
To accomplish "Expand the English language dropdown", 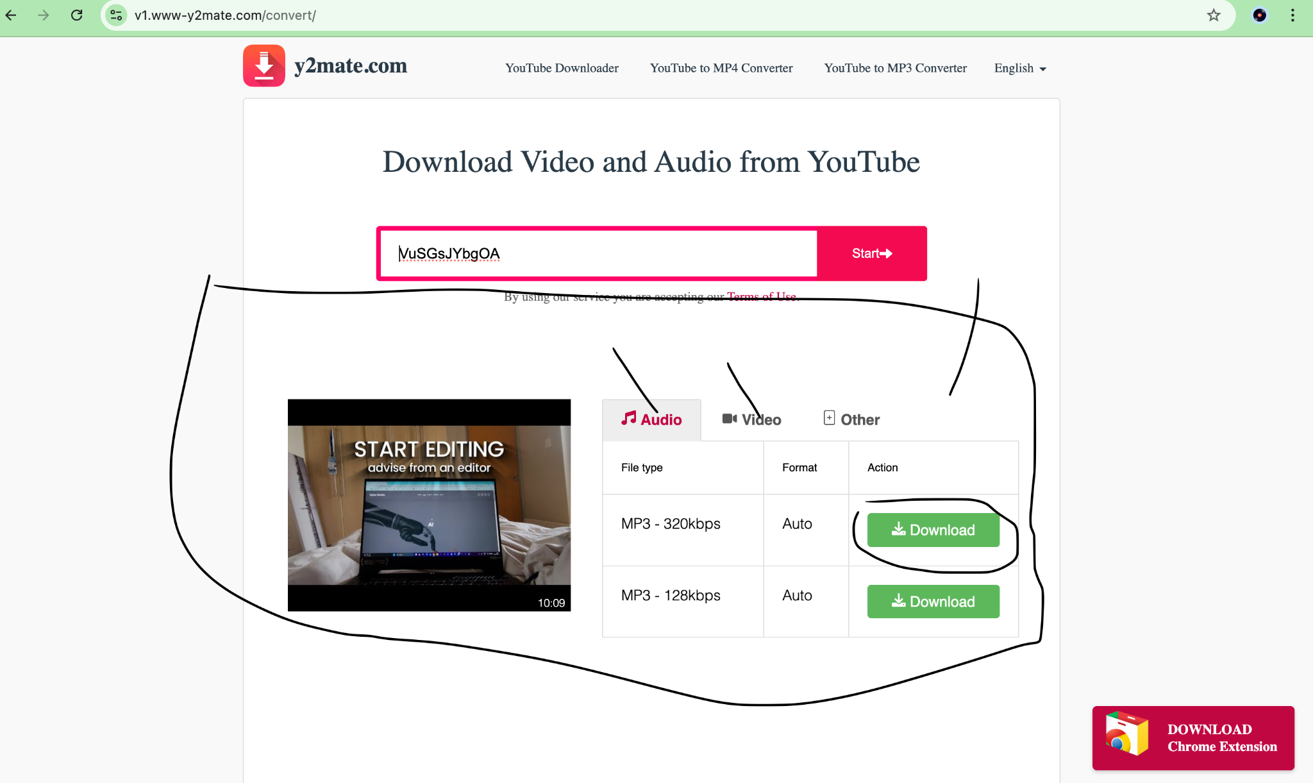I will pyautogui.click(x=1020, y=68).
